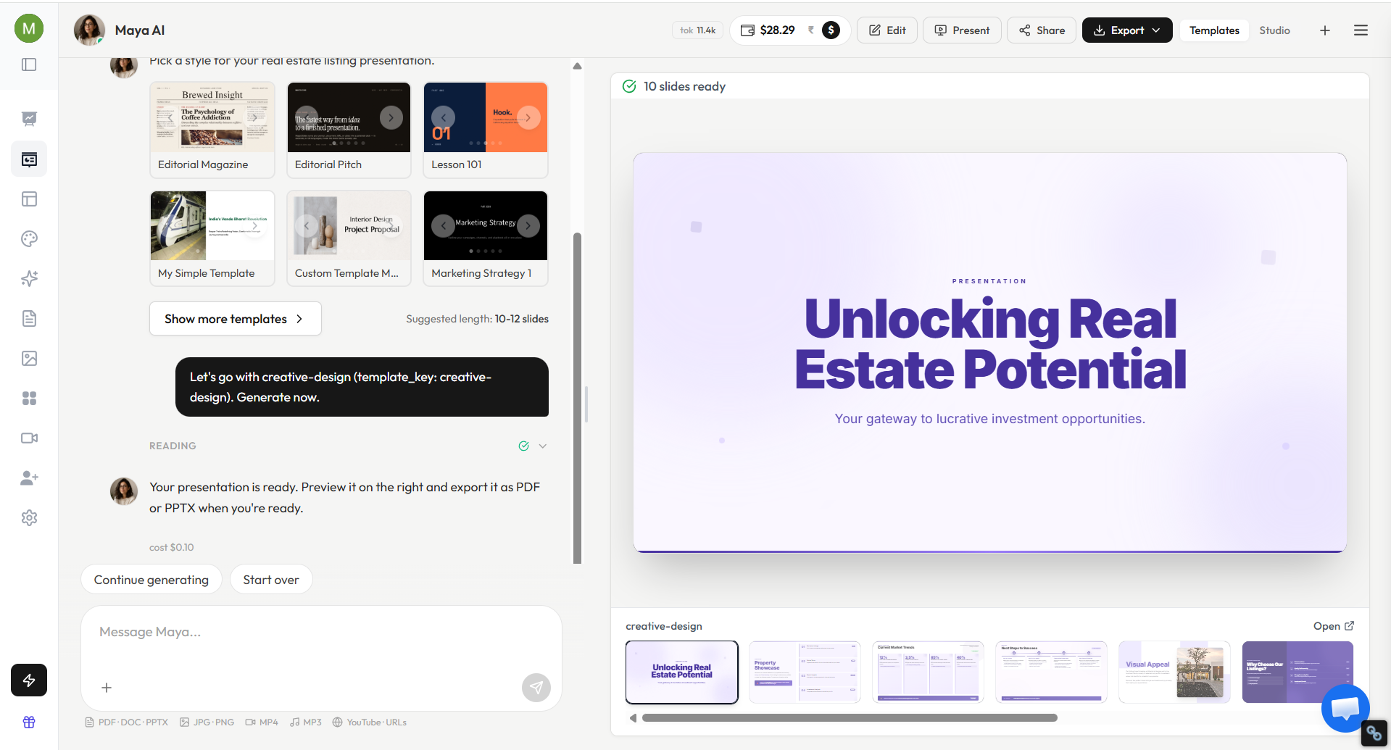Image resolution: width=1391 pixels, height=750 pixels.
Task: Select the slides chat icon in sidebar
Action: (29, 159)
